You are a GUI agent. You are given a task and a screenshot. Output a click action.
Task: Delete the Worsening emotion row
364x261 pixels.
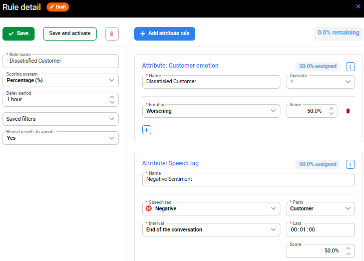pyautogui.click(x=348, y=111)
